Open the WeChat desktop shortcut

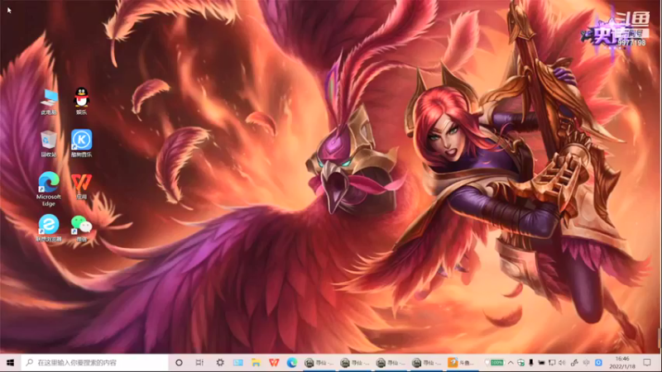(81, 229)
